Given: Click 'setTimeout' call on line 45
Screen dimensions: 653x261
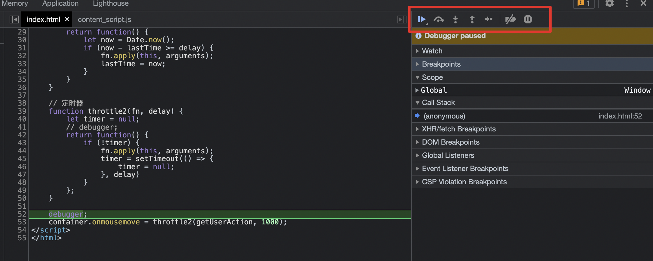Looking at the screenshot, I should coord(157,159).
